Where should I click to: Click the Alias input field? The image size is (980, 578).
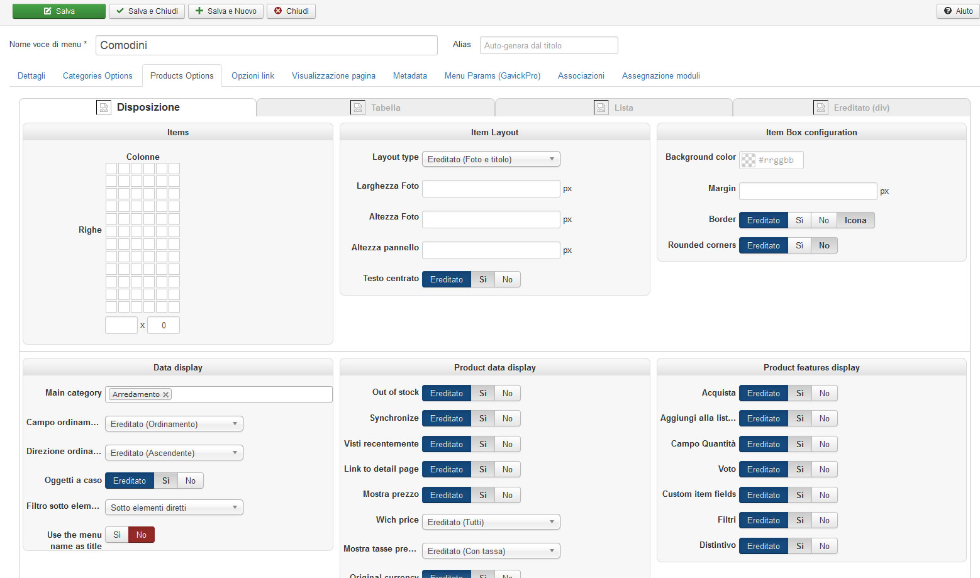click(x=549, y=45)
